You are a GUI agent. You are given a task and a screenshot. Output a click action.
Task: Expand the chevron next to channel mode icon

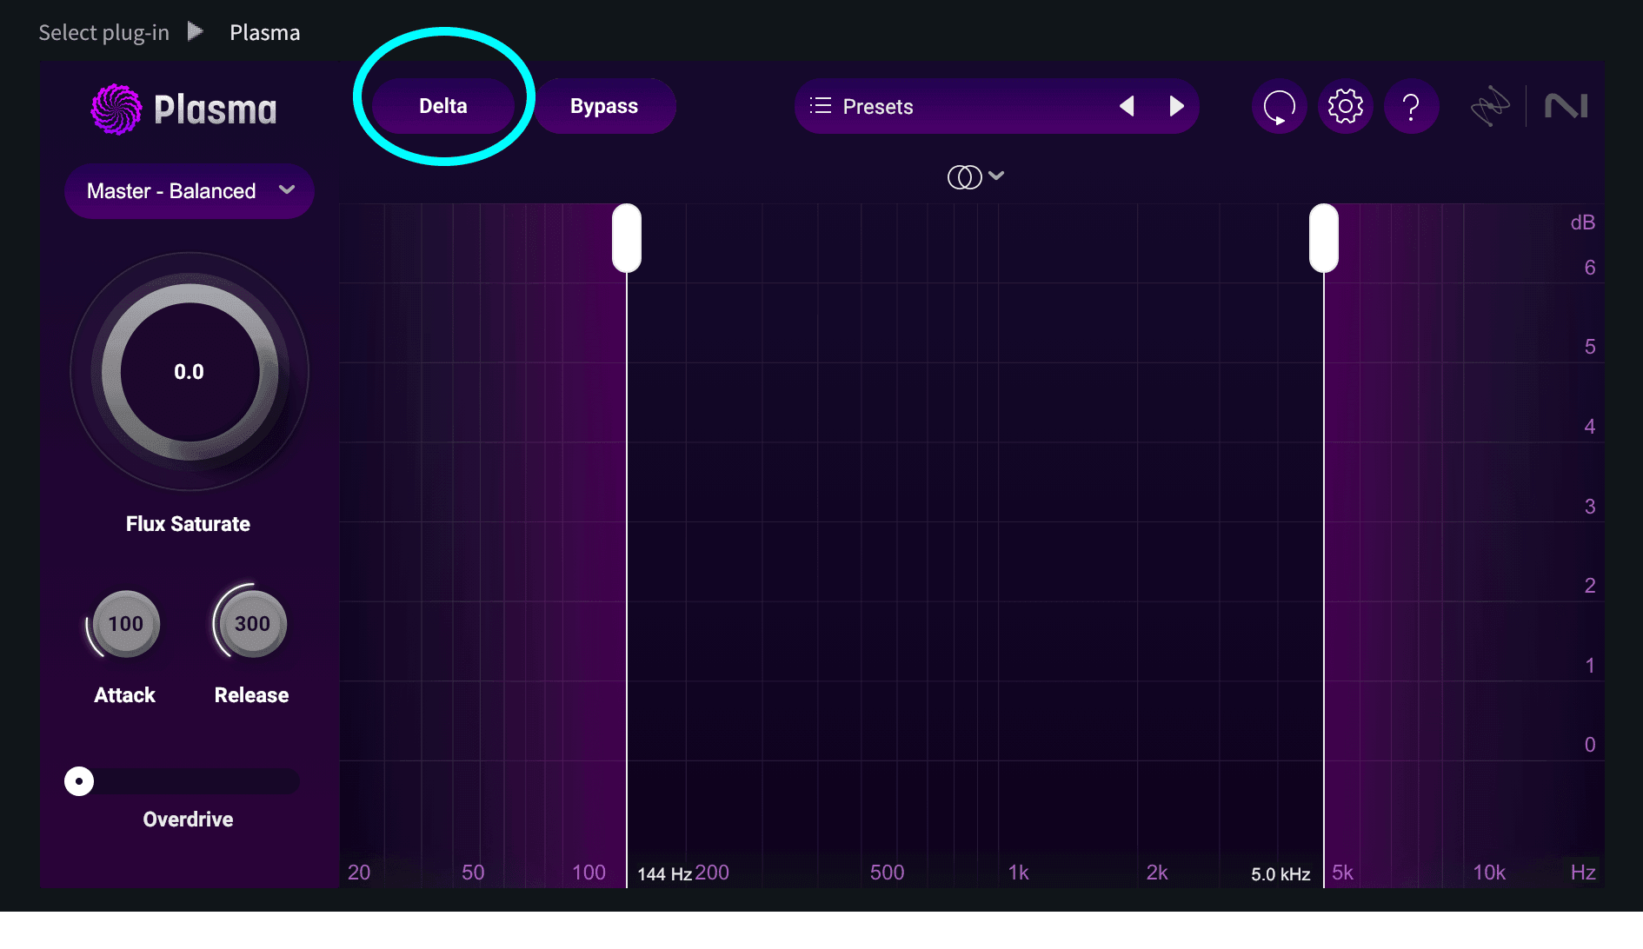[x=996, y=176]
